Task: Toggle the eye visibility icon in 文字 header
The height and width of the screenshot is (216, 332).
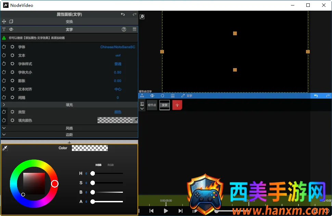Action: [11, 29]
